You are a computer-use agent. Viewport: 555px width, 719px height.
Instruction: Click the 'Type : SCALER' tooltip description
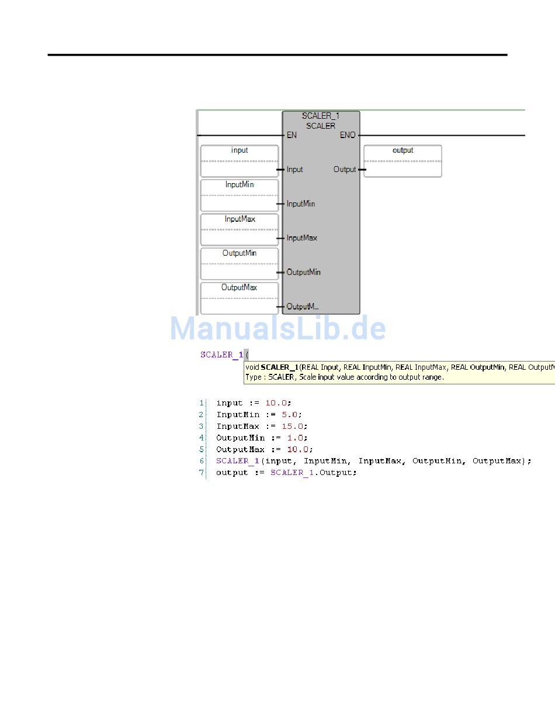point(345,377)
